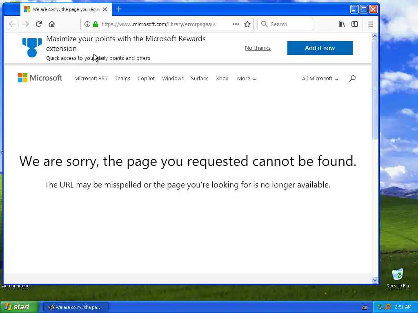Click the scrollbar up arrow
This screenshot has width=418, height=313.
[375, 36]
